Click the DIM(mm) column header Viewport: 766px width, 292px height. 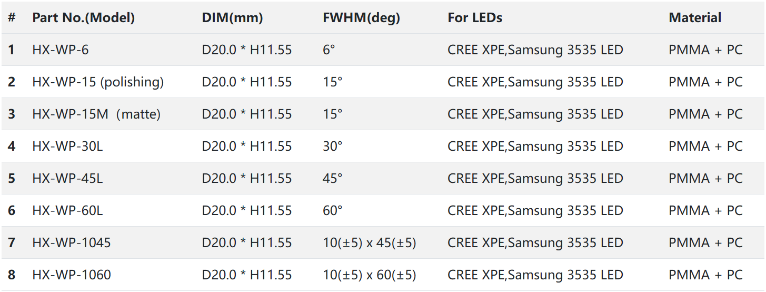tap(232, 18)
